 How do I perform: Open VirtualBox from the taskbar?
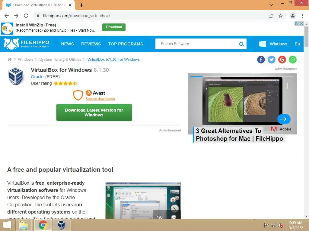click(61, 225)
